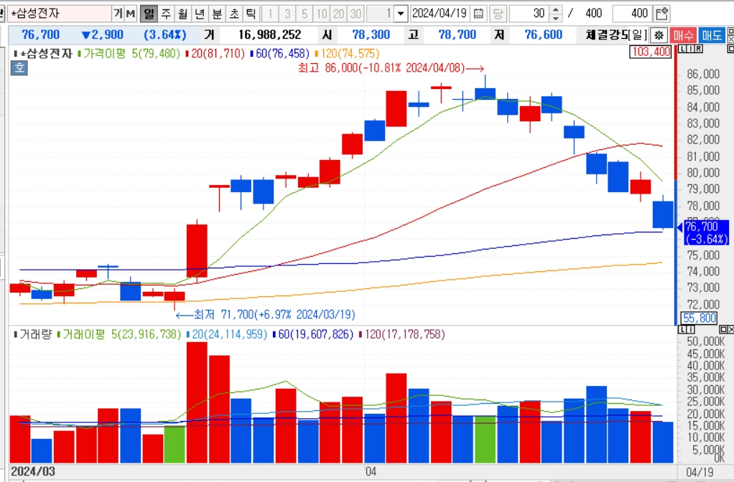The width and height of the screenshot is (734, 482).
Task: Click the 당 button beside the date
Action: pos(498,14)
